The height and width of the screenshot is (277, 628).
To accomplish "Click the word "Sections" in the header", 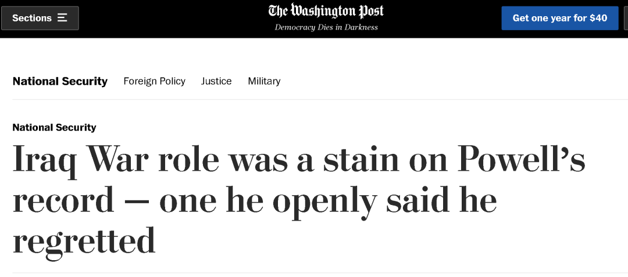I will (x=32, y=18).
